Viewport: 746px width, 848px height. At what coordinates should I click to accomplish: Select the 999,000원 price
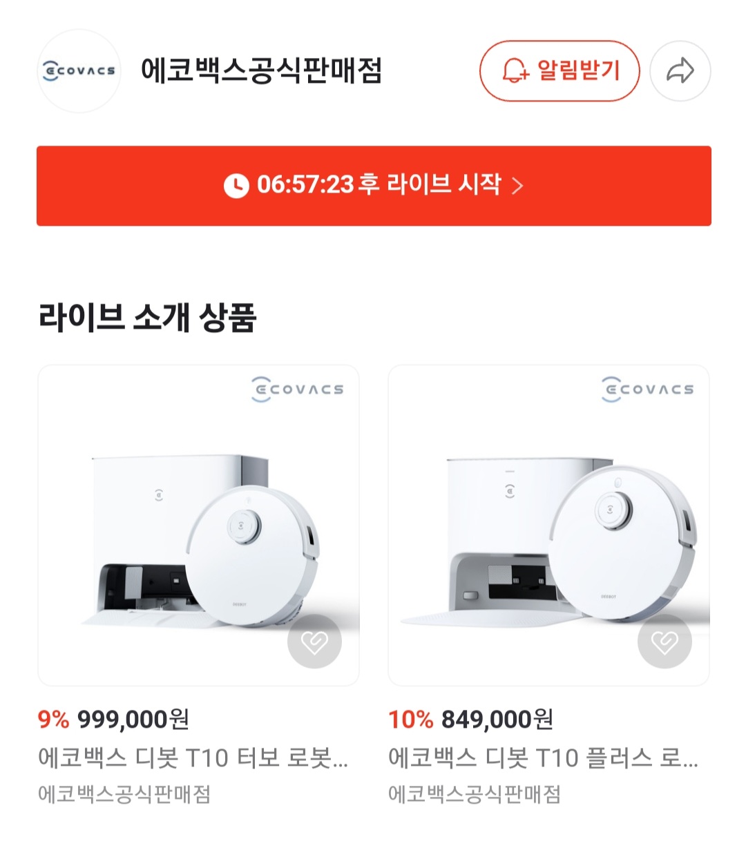tap(133, 720)
